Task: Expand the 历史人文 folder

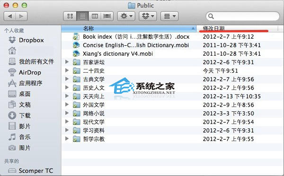Action: click(67, 88)
